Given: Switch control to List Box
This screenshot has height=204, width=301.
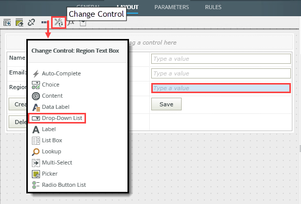Looking at the screenshot, I should tap(47, 140).
